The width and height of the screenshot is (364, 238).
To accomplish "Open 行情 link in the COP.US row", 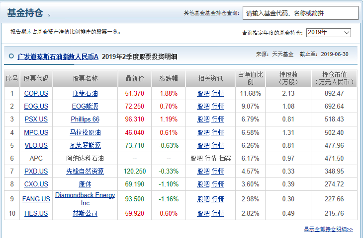I will click(218, 94).
